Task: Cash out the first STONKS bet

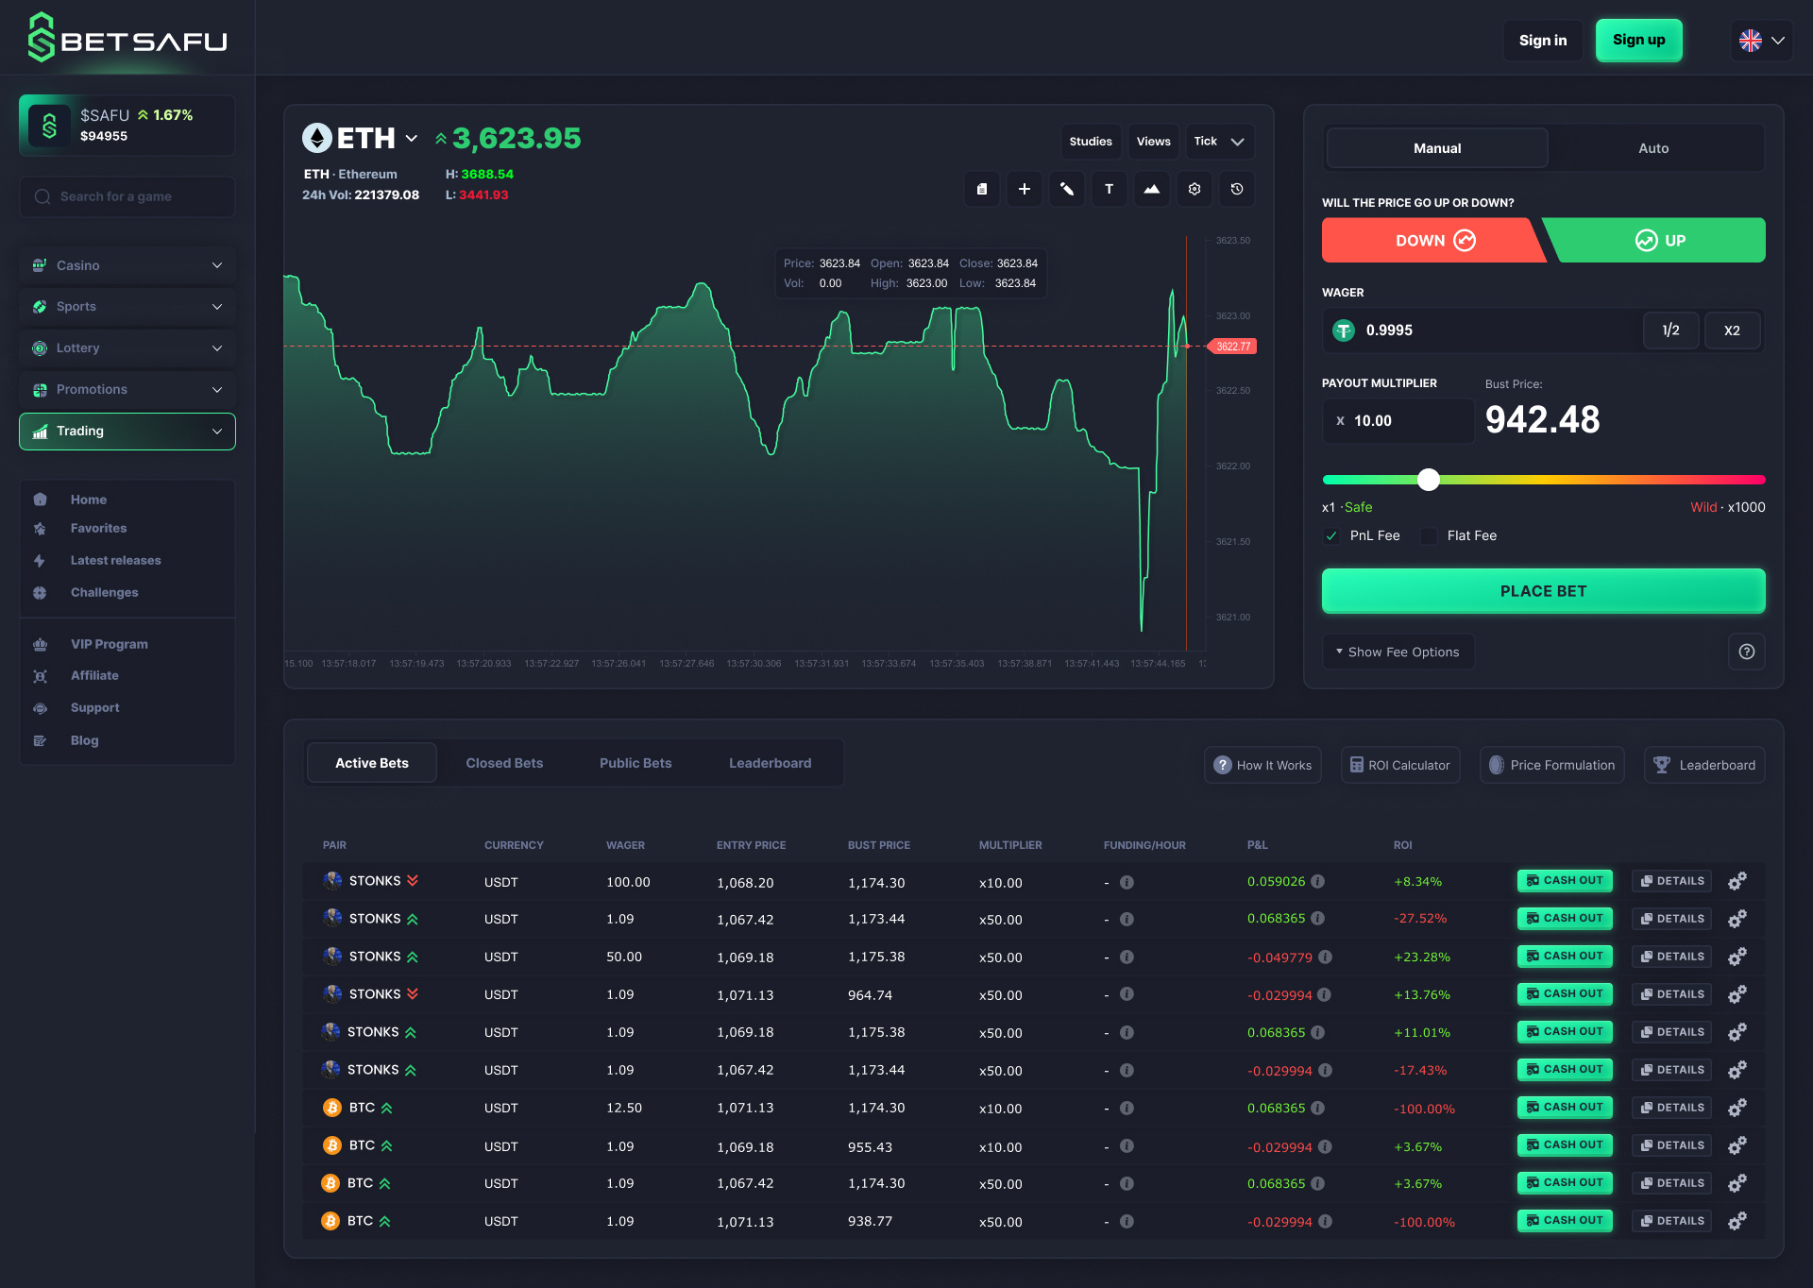Action: pyautogui.click(x=1565, y=880)
